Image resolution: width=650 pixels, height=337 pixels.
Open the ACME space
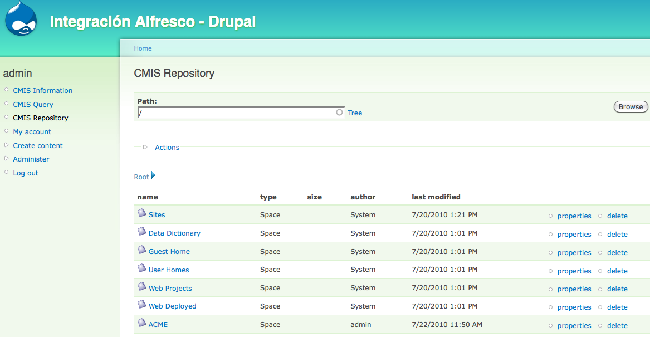pyautogui.click(x=158, y=325)
